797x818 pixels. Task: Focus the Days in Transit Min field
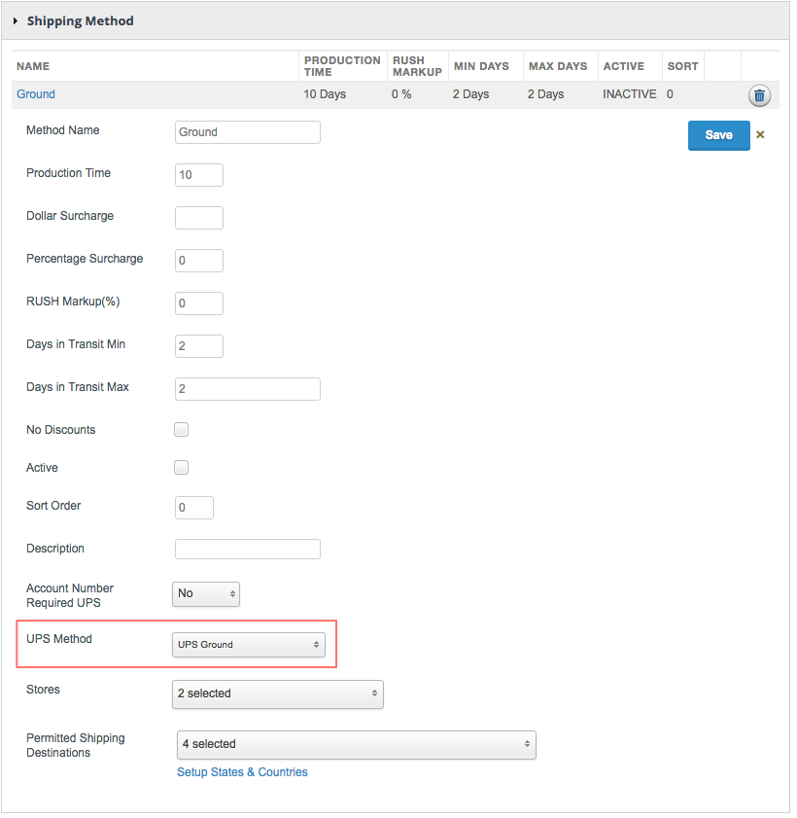199,346
